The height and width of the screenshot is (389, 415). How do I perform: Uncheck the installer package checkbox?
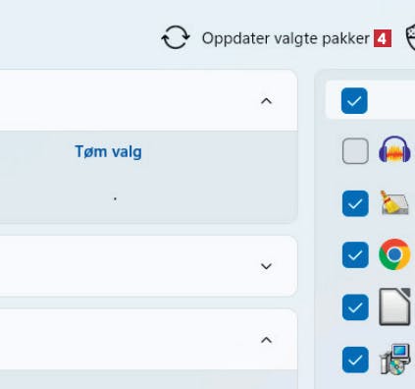pyautogui.click(x=355, y=360)
